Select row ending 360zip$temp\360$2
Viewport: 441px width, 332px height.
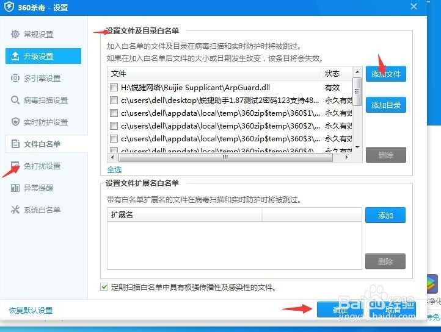click(x=230, y=126)
